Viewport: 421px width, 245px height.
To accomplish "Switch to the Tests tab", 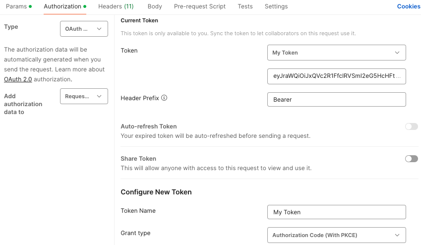I will [x=245, y=6].
